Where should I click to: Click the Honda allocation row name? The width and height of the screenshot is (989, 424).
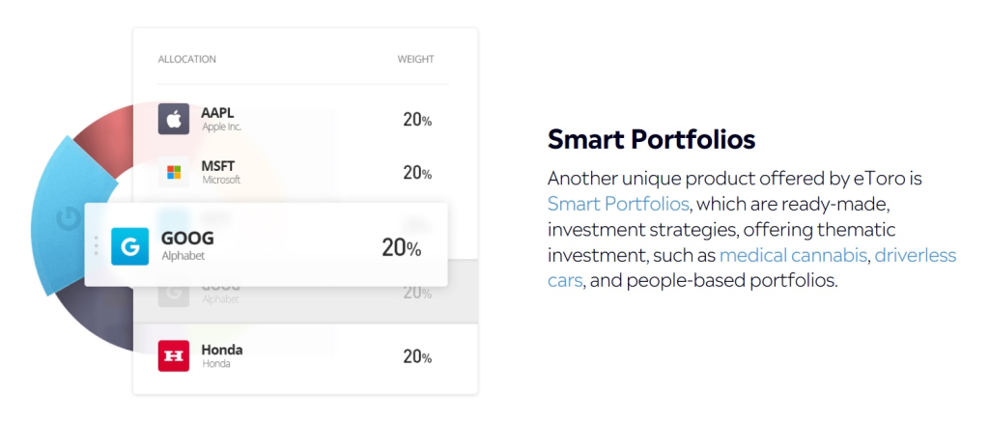[222, 350]
